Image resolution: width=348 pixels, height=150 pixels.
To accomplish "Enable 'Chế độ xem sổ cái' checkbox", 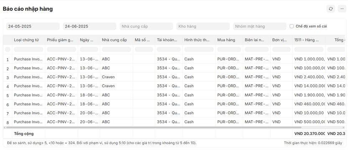I will 292,26.
